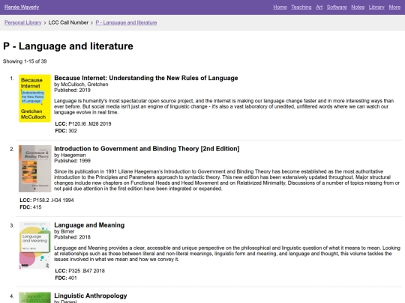This screenshot has width=405, height=303.
Task: Click the Language and Meaning description paragraph
Action: tap(227, 254)
